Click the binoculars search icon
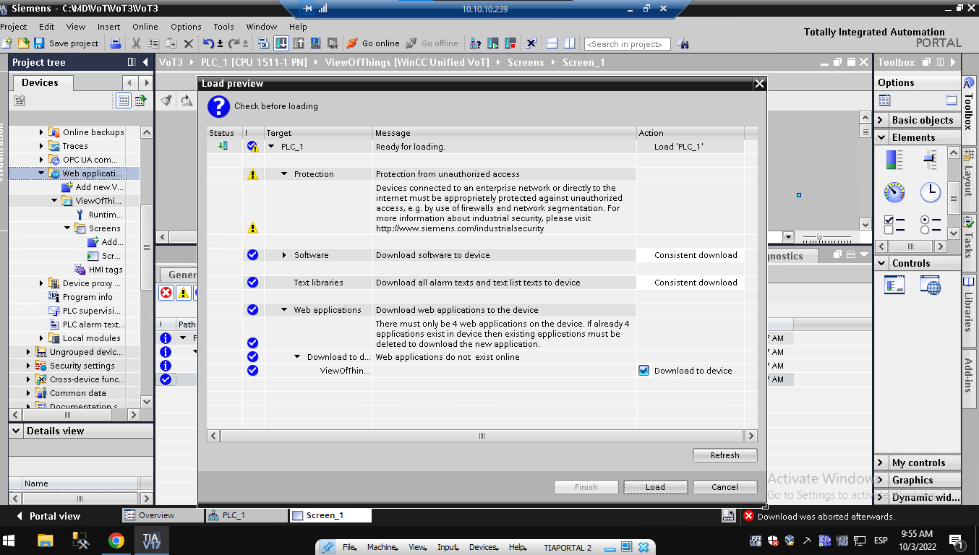The image size is (979, 555). tap(683, 44)
